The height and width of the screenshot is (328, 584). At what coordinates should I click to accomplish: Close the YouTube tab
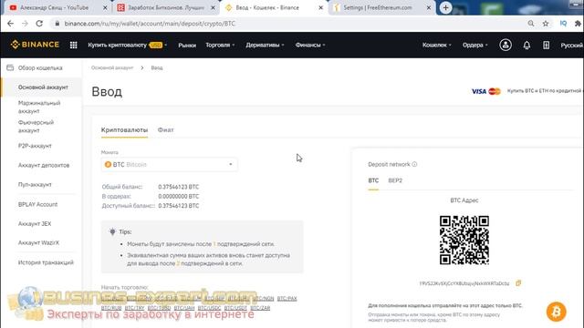[105, 7]
